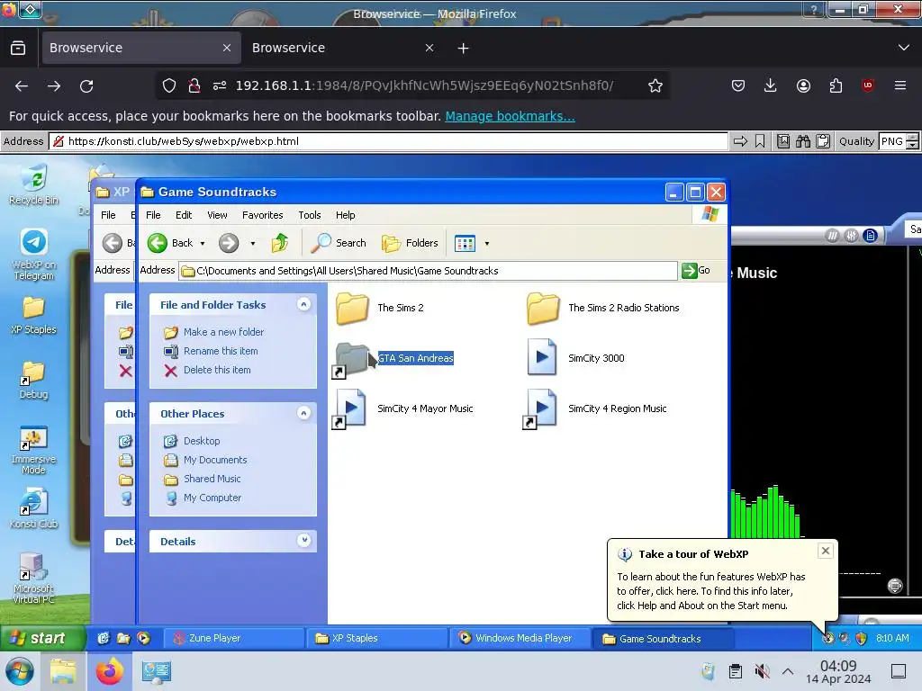This screenshot has height=691, width=922.
Task: Click the muted volume tray icon
Action: [x=762, y=671]
